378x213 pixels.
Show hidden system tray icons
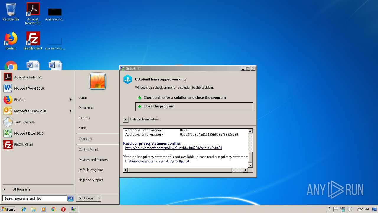coord(329,209)
